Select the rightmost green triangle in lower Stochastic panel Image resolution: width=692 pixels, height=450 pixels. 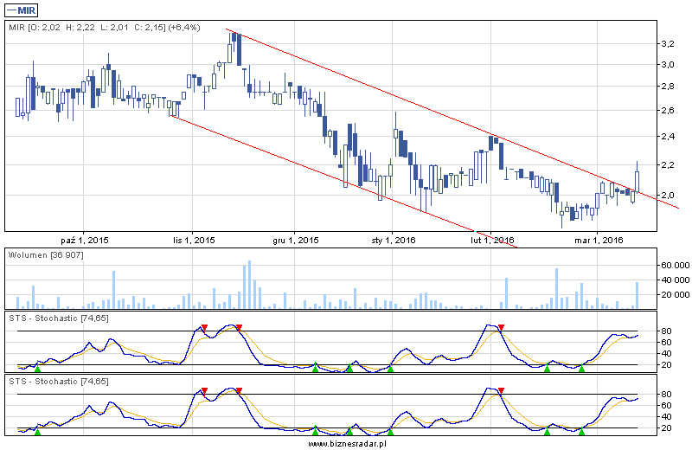581,431
